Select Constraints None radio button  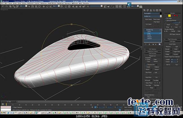146,59
